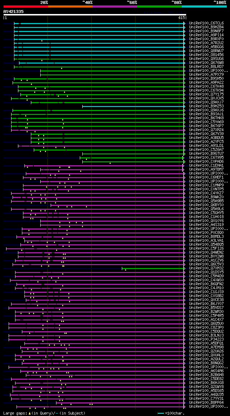Select UniRef100_C5M4D9 label
The width and height of the screenshot is (230, 416).
tap(206, 276)
